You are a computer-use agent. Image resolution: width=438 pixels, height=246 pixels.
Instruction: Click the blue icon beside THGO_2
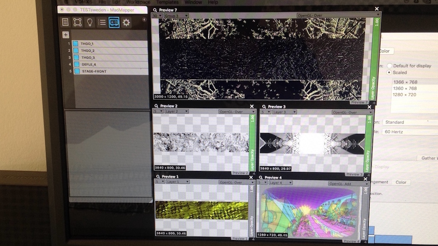[76, 50]
